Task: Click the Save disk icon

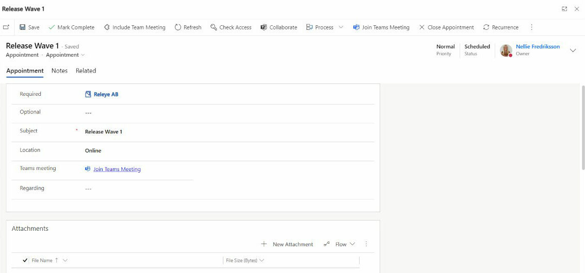Action: coord(23,27)
